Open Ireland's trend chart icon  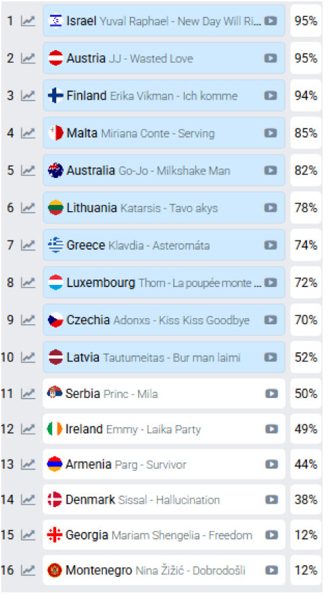pyautogui.click(x=28, y=429)
